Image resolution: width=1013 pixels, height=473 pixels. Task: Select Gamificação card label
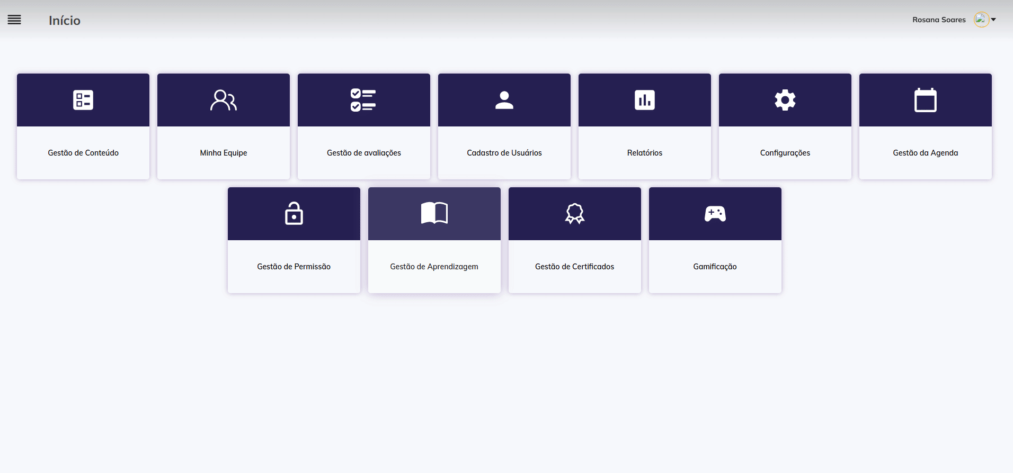[715, 267]
